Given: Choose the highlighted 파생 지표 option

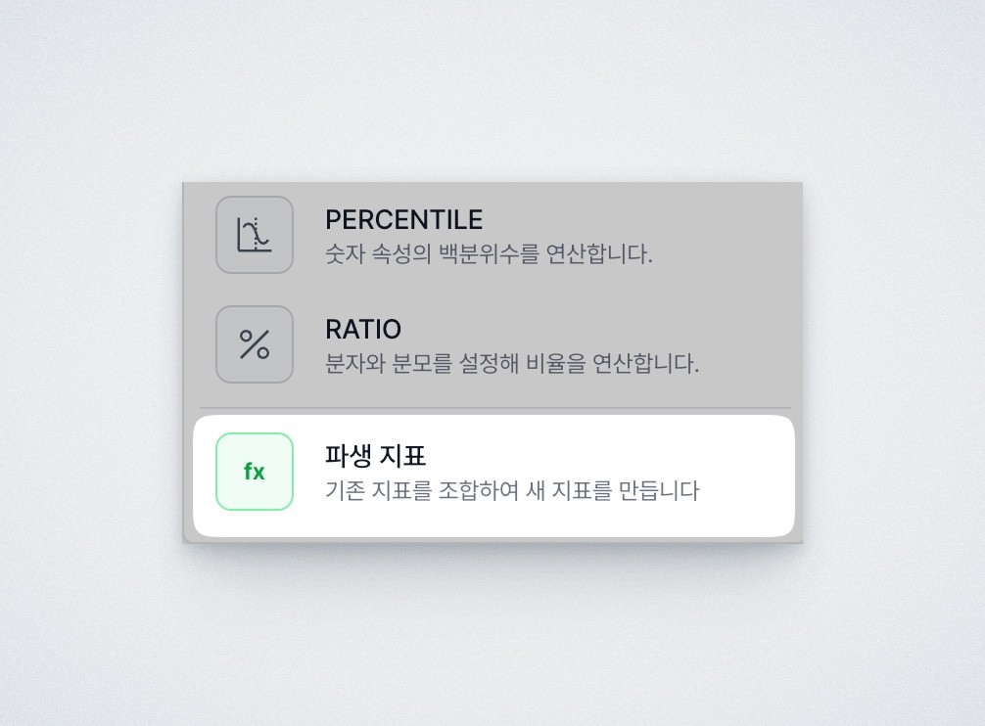Looking at the screenshot, I should tap(490, 473).
